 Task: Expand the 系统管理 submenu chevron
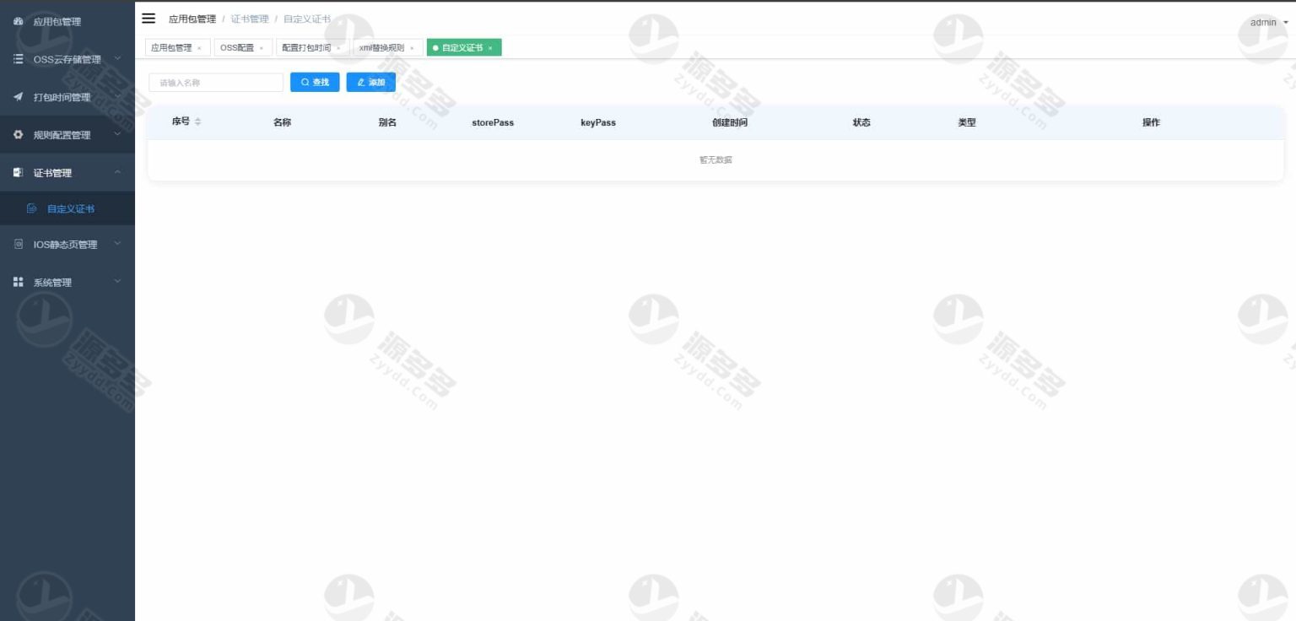[118, 282]
